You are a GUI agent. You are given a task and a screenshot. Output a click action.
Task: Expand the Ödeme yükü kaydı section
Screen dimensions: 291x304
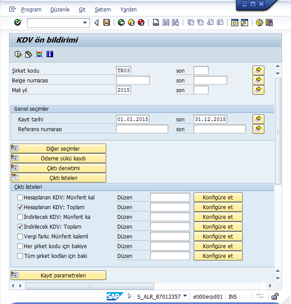click(x=58, y=158)
